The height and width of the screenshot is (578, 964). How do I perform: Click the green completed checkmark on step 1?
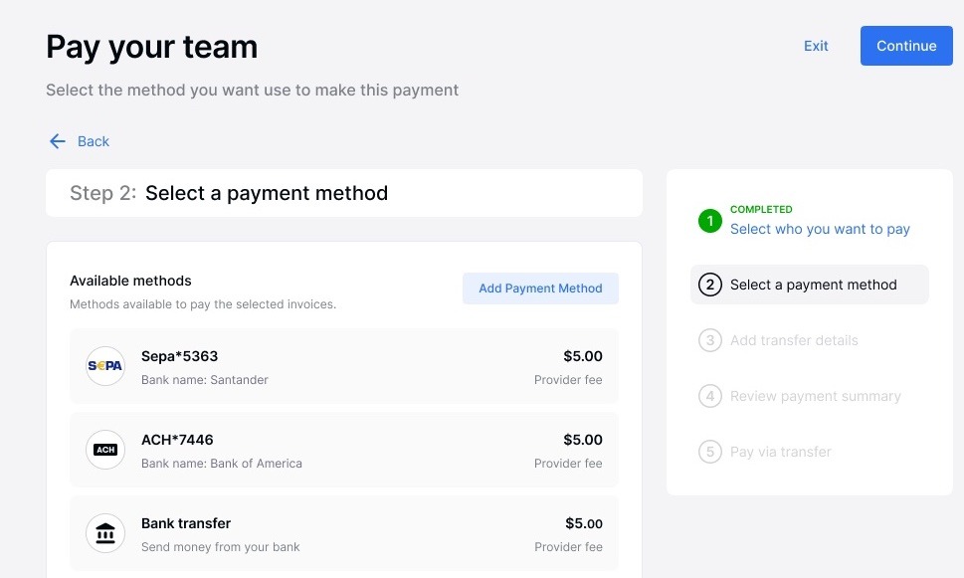(x=709, y=221)
